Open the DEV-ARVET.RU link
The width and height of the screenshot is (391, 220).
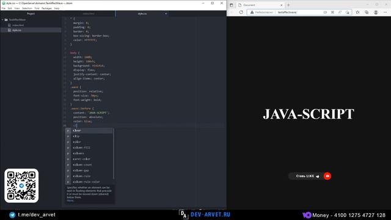click(x=210, y=215)
